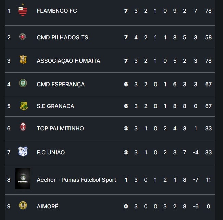The width and height of the screenshot is (223, 220).
Task: Open the Pumas team logo thumbnail
Action: tap(23, 179)
